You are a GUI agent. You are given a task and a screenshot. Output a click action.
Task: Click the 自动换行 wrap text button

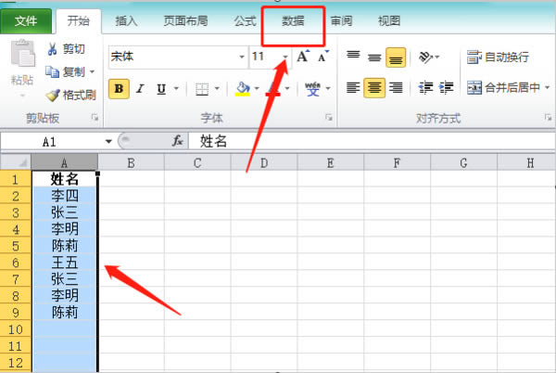tap(498, 58)
